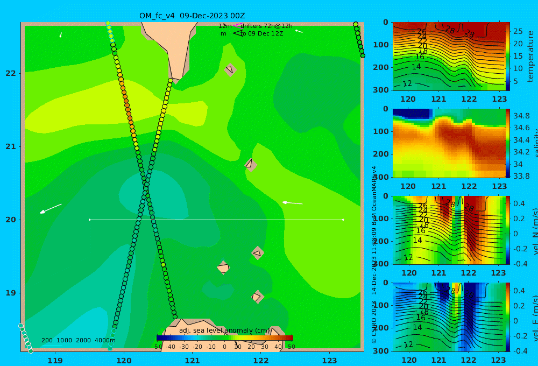This screenshot has width=538, height=366.
Task: Click the small white arrow near the top-right of the map
Action: tap(299, 31)
